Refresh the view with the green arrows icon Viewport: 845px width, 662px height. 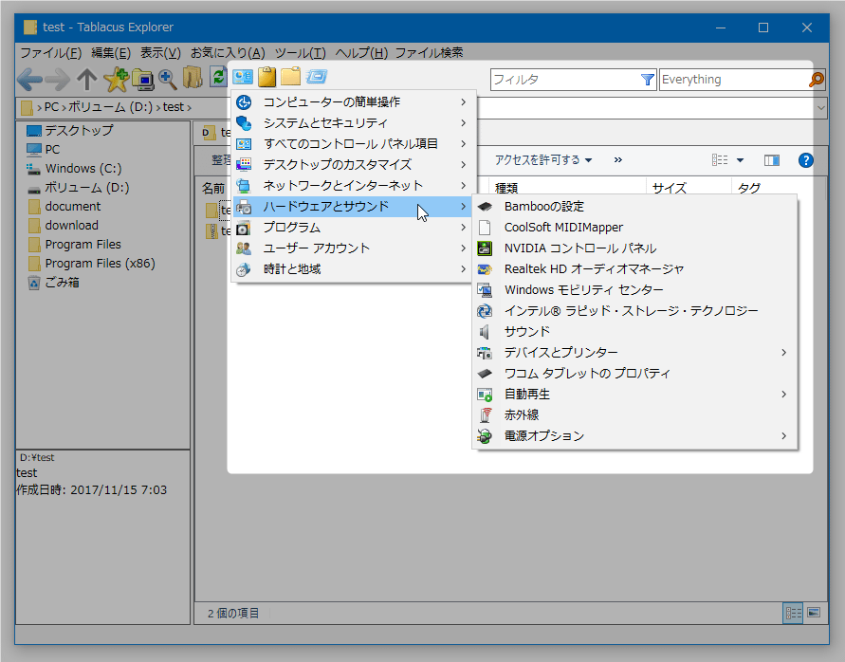click(x=218, y=77)
